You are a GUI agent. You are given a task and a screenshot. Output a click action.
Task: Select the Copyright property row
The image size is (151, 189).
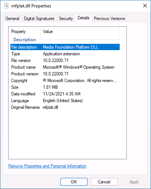pyautogui.click(x=65, y=81)
